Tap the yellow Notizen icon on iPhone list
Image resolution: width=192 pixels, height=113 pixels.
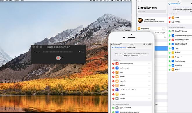point(117,94)
